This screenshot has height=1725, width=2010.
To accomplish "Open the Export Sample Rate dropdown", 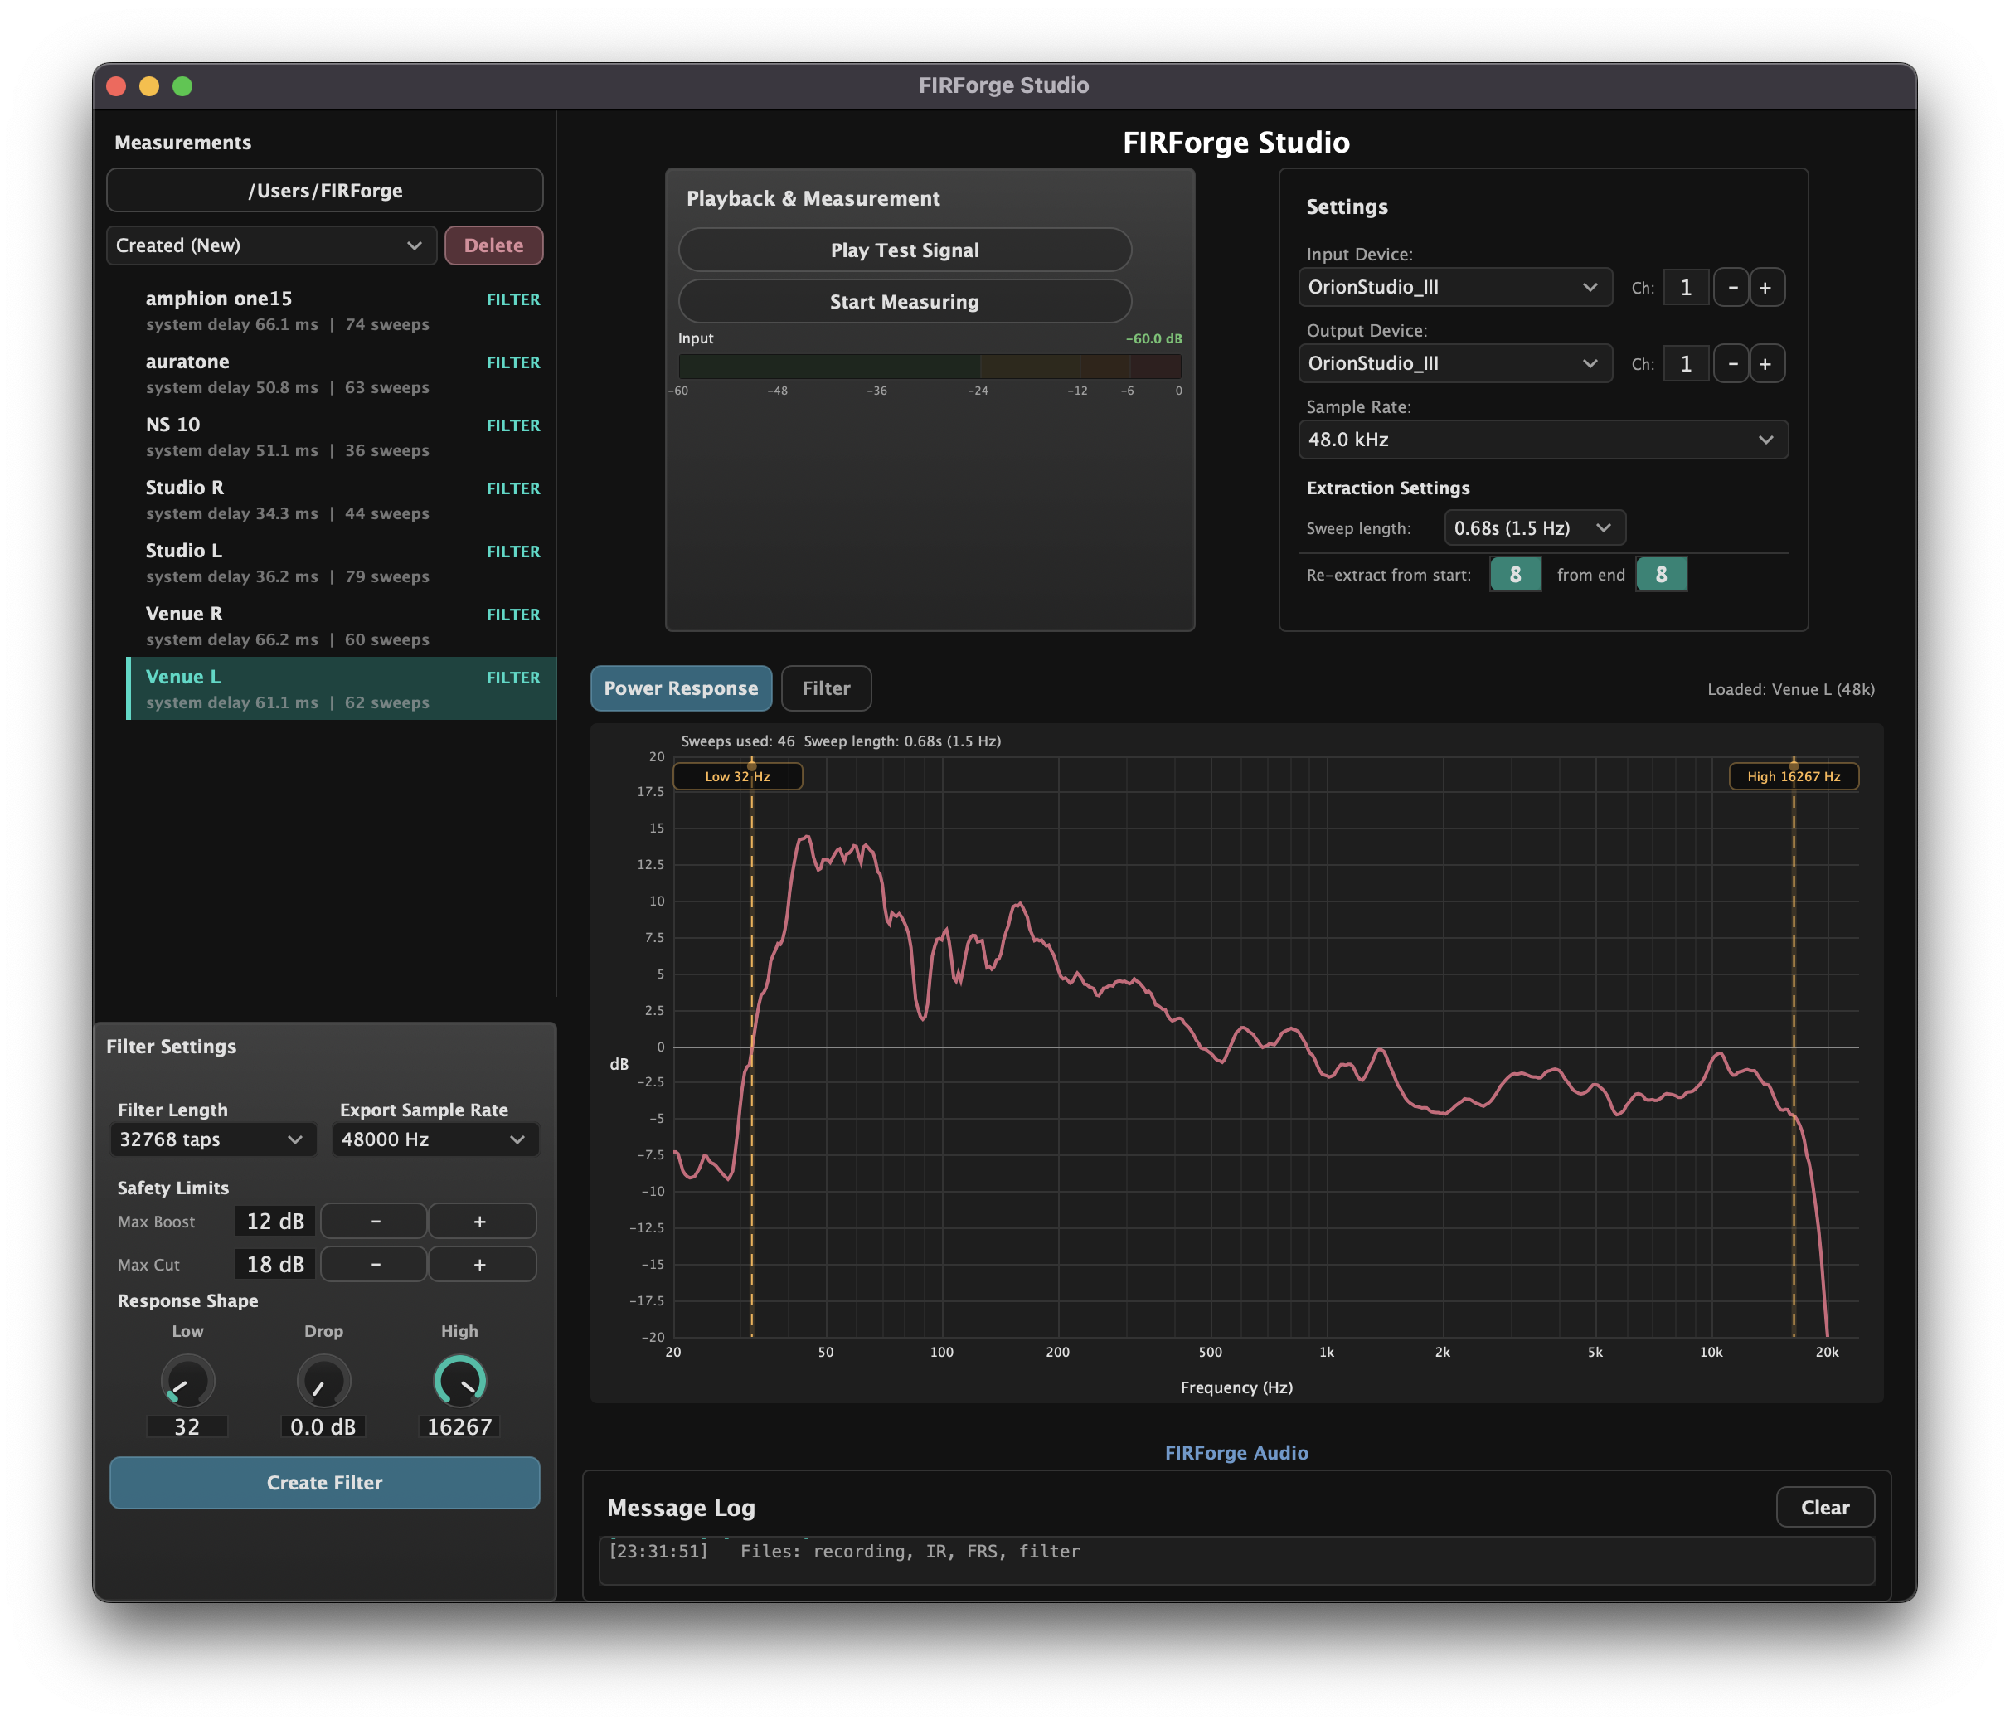I will (x=435, y=1139).
